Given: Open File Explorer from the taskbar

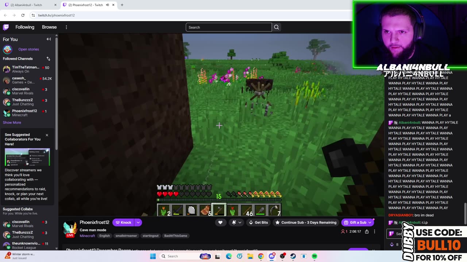Looking at the screenshot, I should coord(250,256).
